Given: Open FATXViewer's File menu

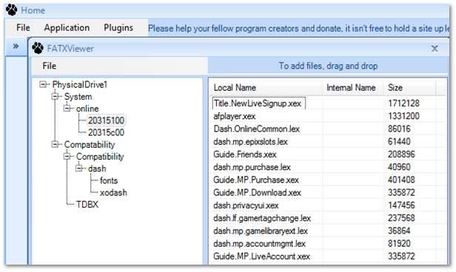Looking at the screenshot, I should click(x=50, y=66).
